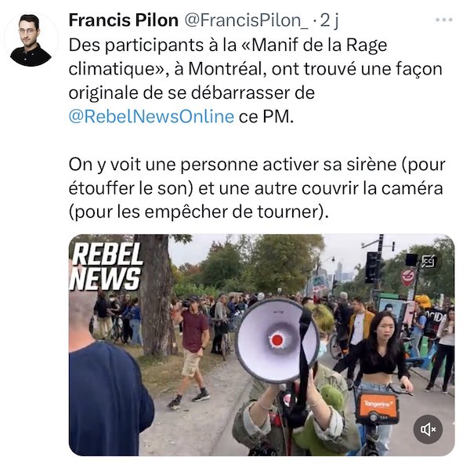Image resolution: width=470 pixels, height=464 pixels.
Task: Click the megaphone in the video frame
Action: point(277,340)
